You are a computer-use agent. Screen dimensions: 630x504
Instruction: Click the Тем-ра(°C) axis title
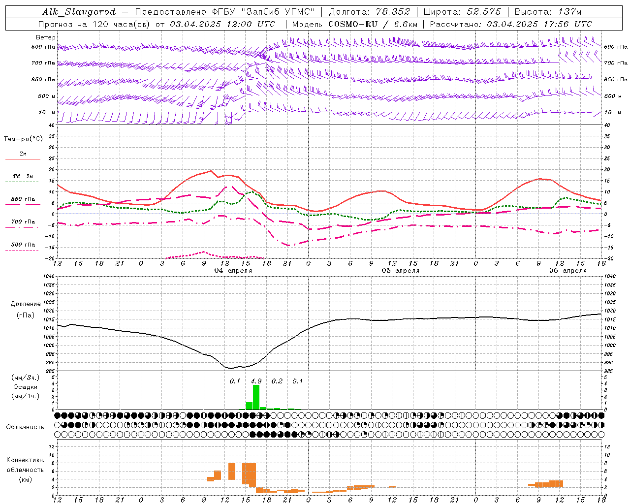pyautogui.click(x=23, y=139)
